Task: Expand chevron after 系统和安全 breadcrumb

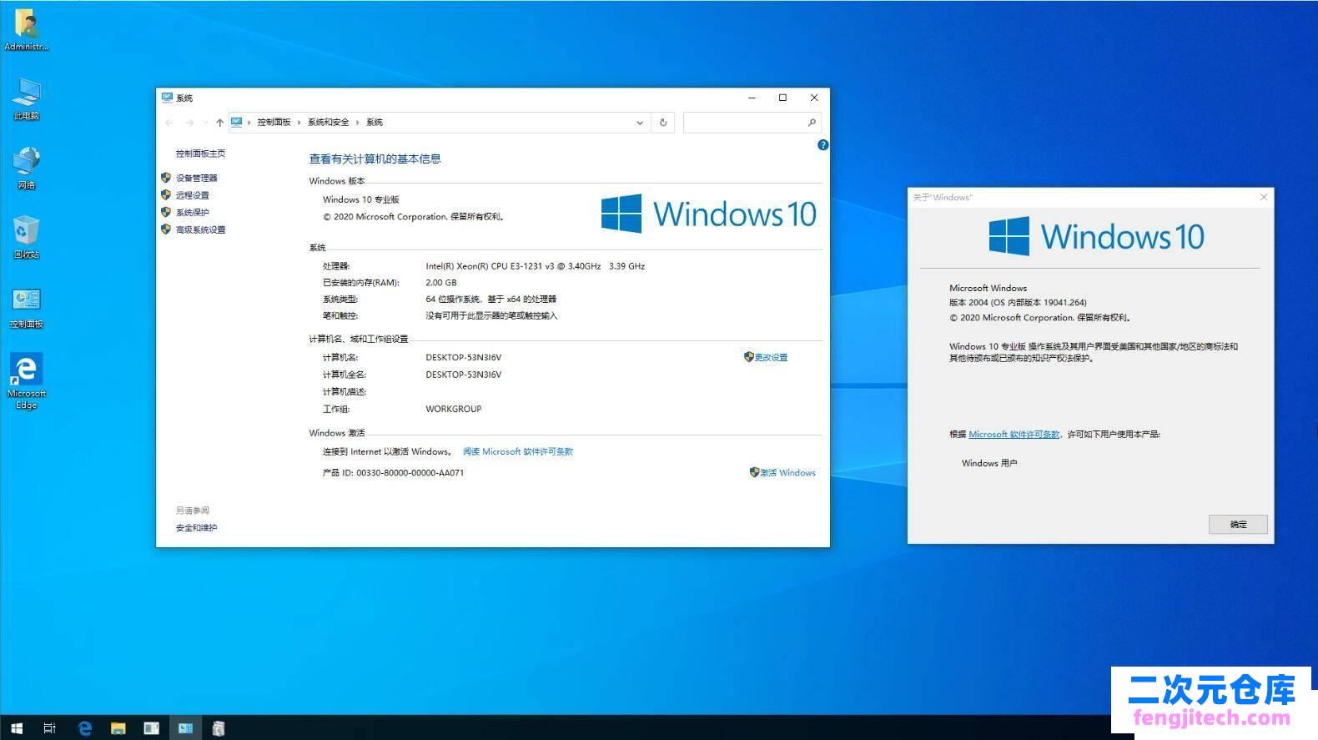Action: pyautogui.click(x=358, y=123)
